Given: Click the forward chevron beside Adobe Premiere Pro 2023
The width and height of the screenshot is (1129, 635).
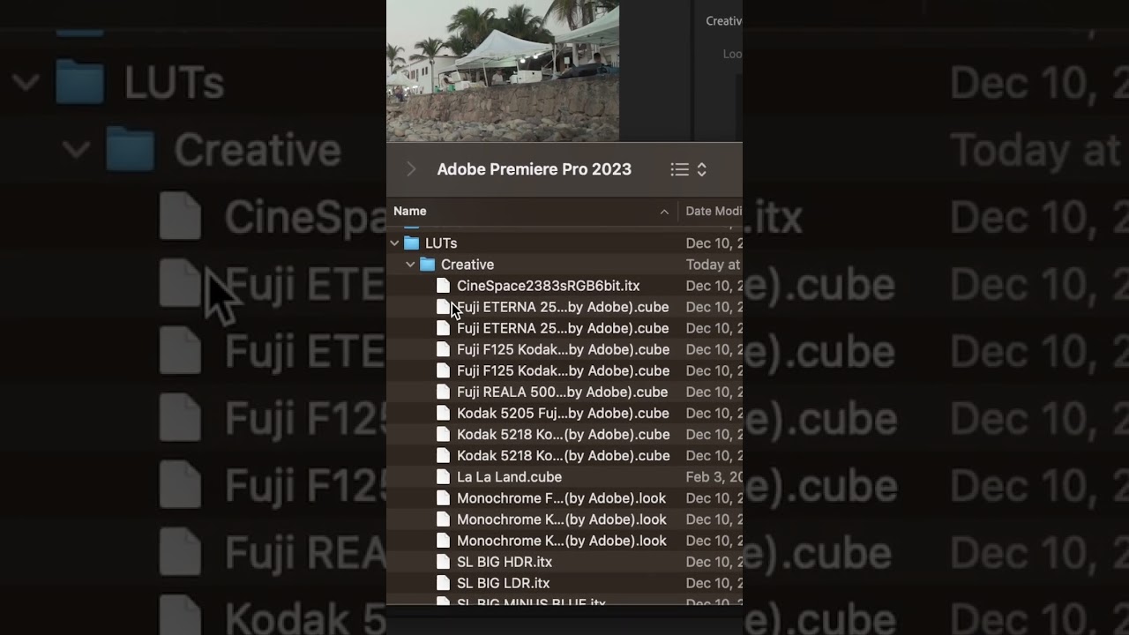Looking at the screenshot, I should (x=411, y=169).
